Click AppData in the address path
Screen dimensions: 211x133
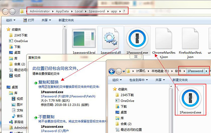pyautogui.click(x=62, y=11)
